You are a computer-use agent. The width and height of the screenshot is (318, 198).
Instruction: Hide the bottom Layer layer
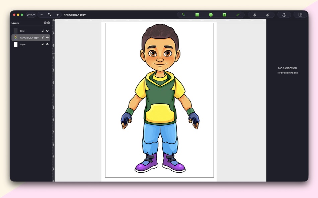[47, 44]
